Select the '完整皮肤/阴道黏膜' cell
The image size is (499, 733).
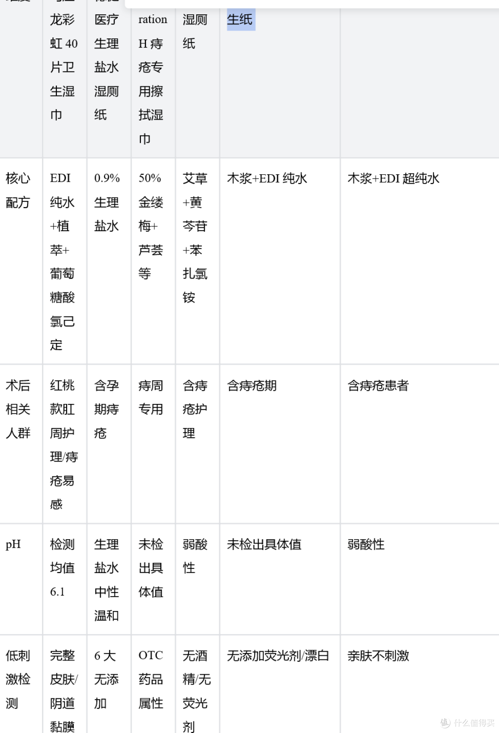coord(65,684)
